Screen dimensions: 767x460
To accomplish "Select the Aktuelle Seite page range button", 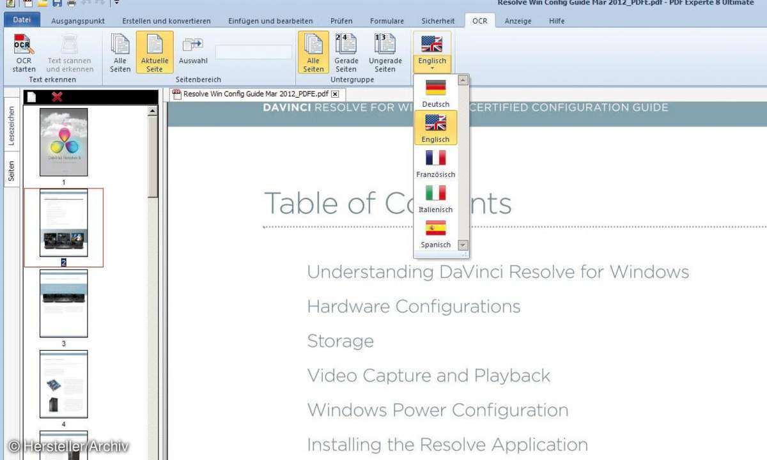I will [155, 53].
